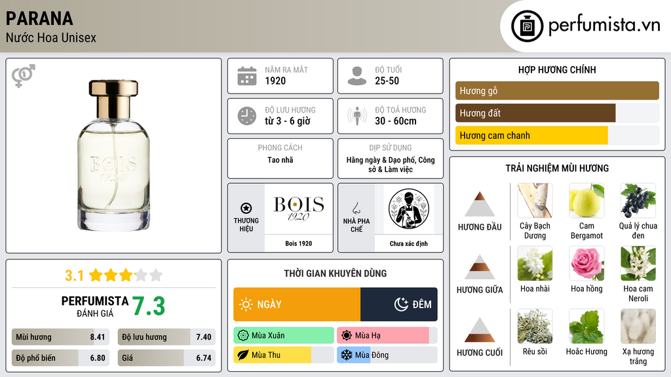671x377 pixels.
Task: Click the Mùa Xuân season bar
Action: 284,336
